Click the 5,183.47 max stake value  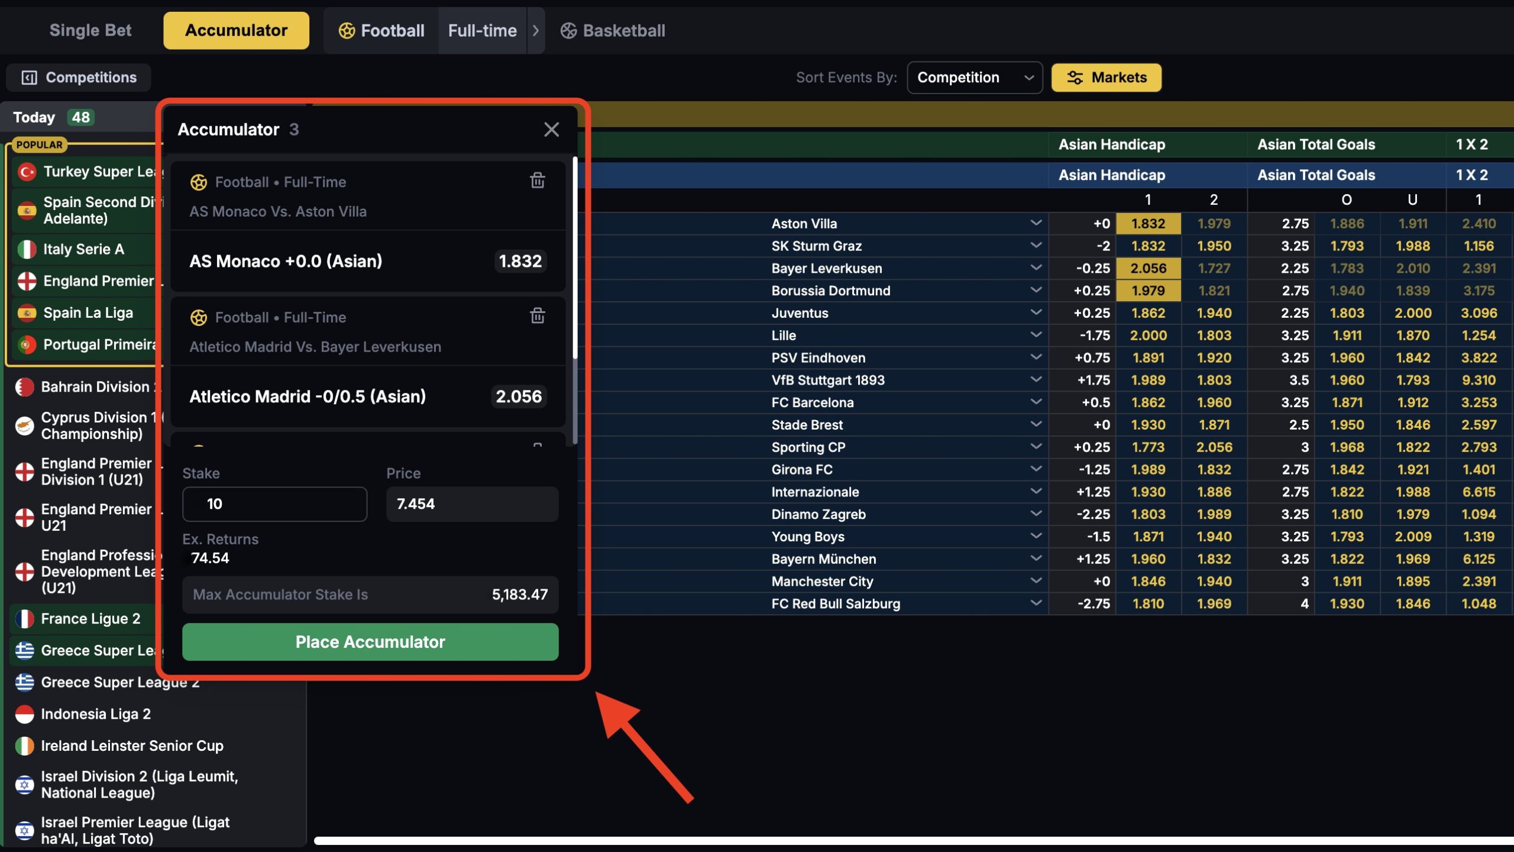(x=519, y=595)
